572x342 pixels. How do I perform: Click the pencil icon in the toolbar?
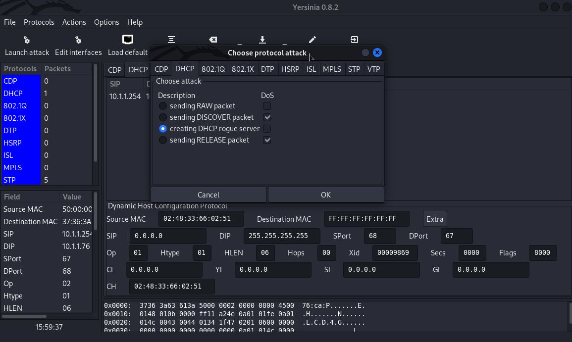pyautogui.click(x=312, y=40)
